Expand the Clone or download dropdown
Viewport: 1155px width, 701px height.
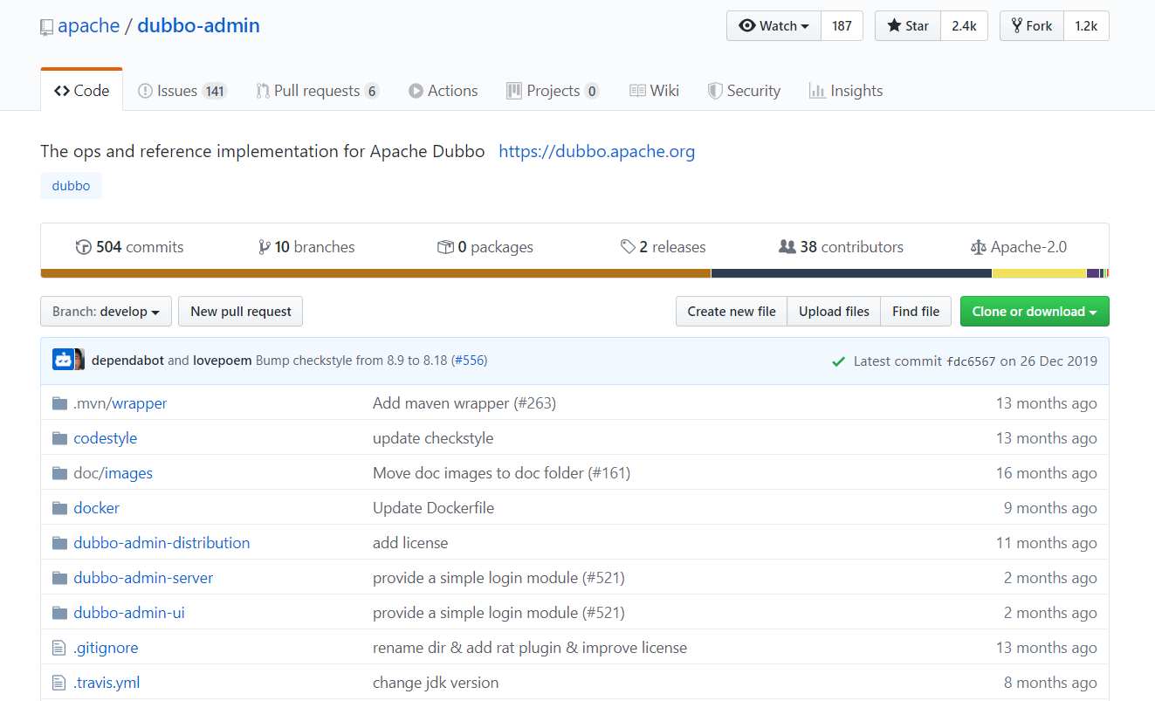pyautogui.click(x=1035, y=312)
